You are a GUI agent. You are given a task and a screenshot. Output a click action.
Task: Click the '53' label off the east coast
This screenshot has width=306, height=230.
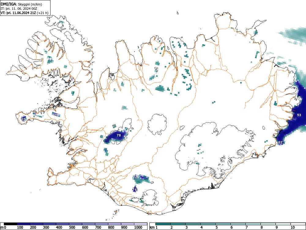click(x=299, y=115)
